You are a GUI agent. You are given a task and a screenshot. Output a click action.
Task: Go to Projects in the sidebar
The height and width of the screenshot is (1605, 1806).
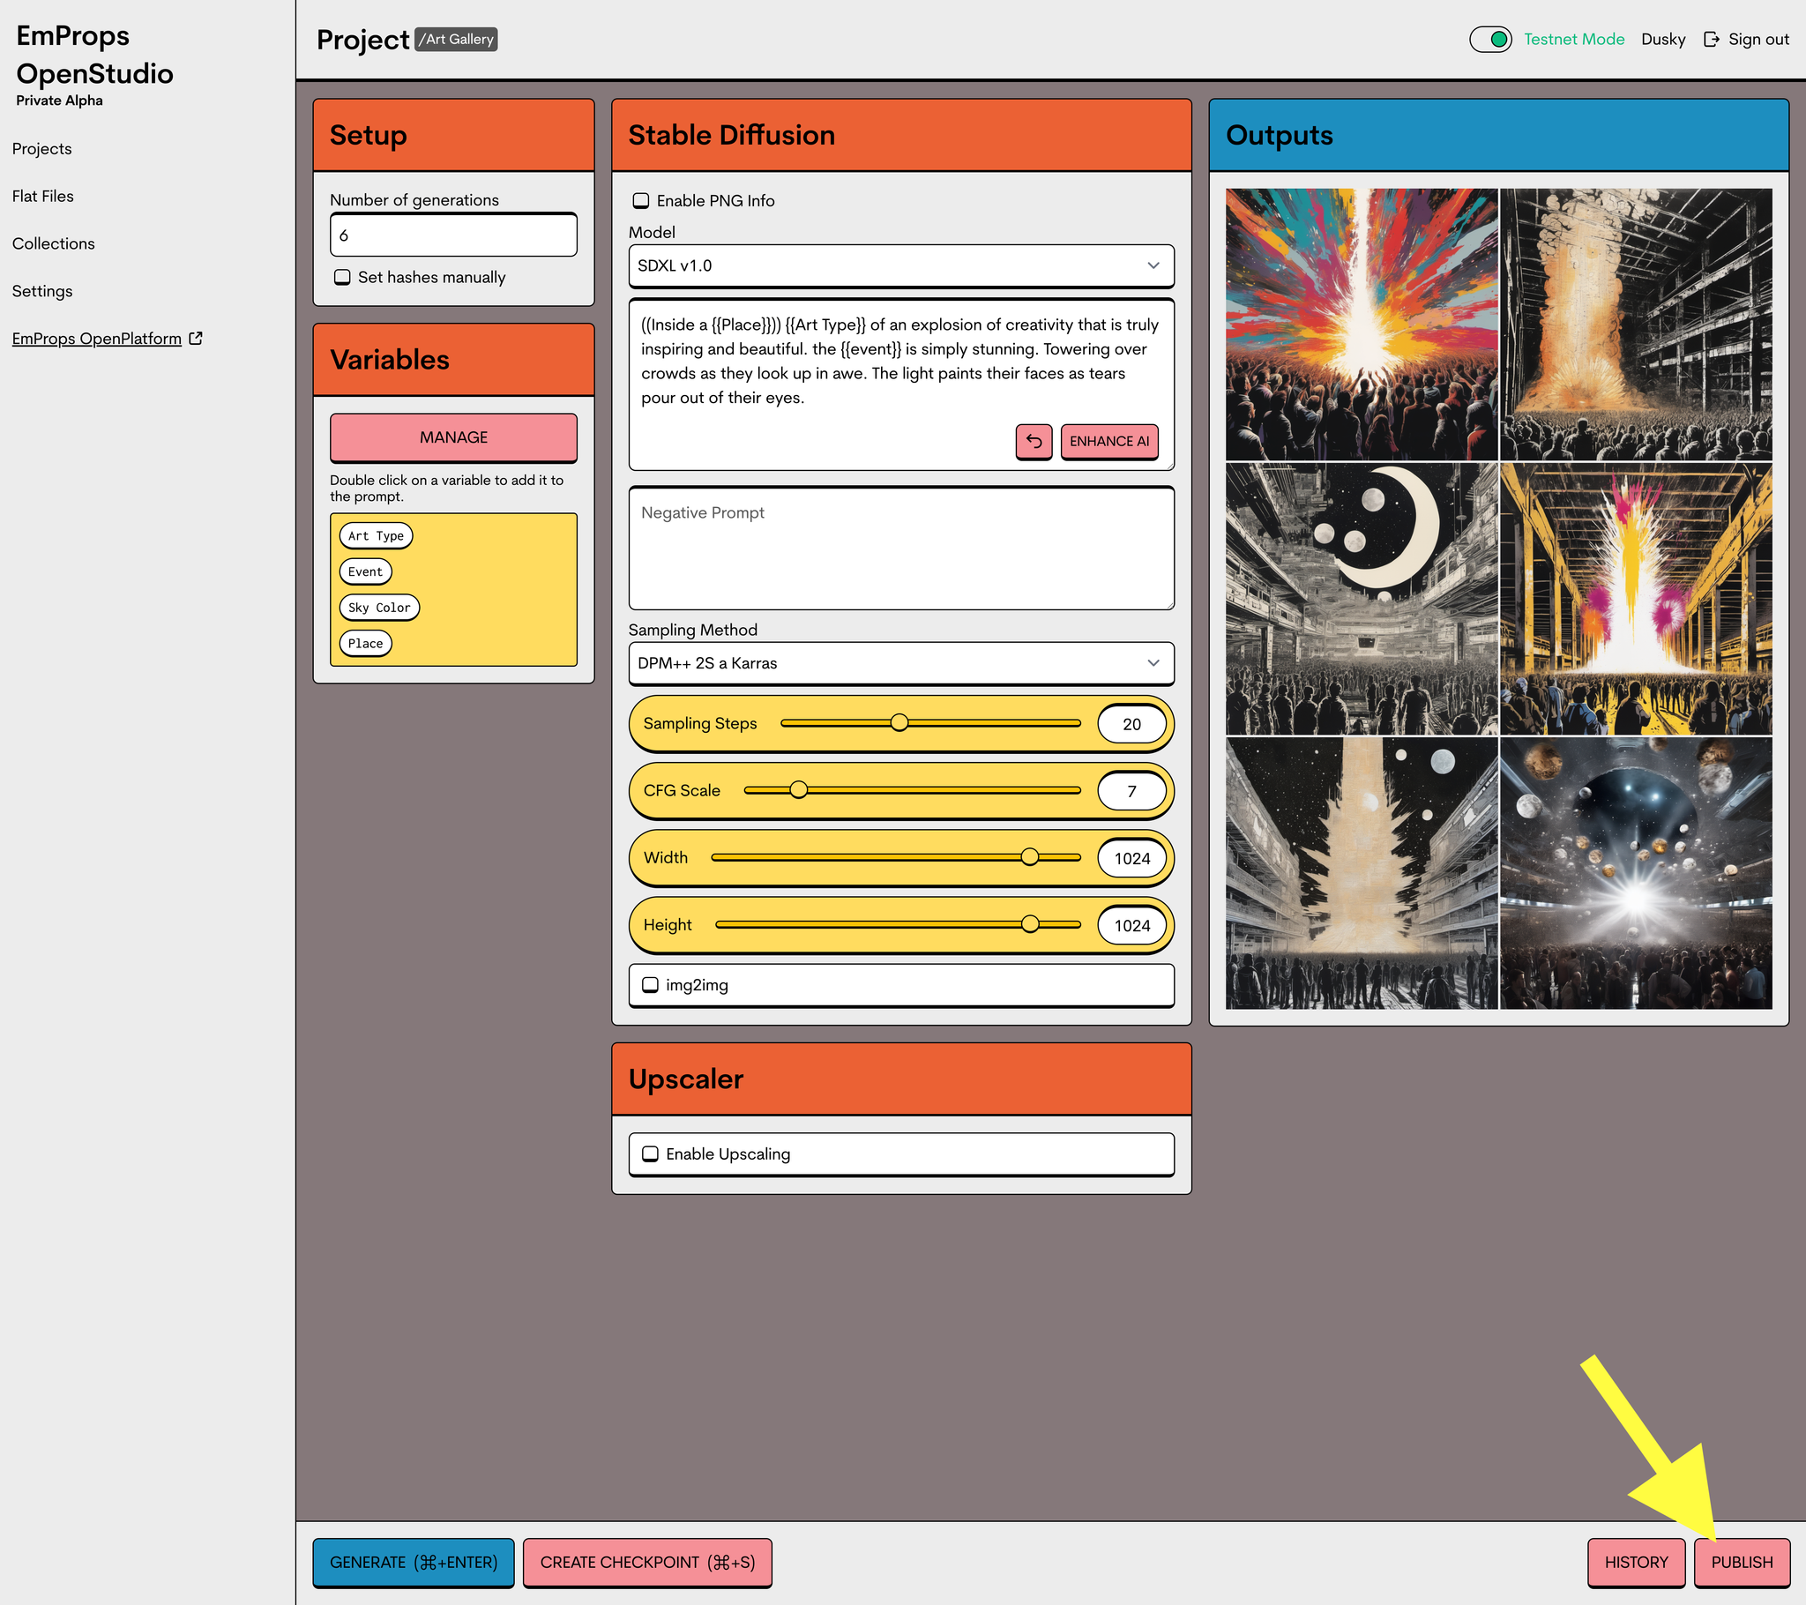pyautogui.click(x=41, y=148)
